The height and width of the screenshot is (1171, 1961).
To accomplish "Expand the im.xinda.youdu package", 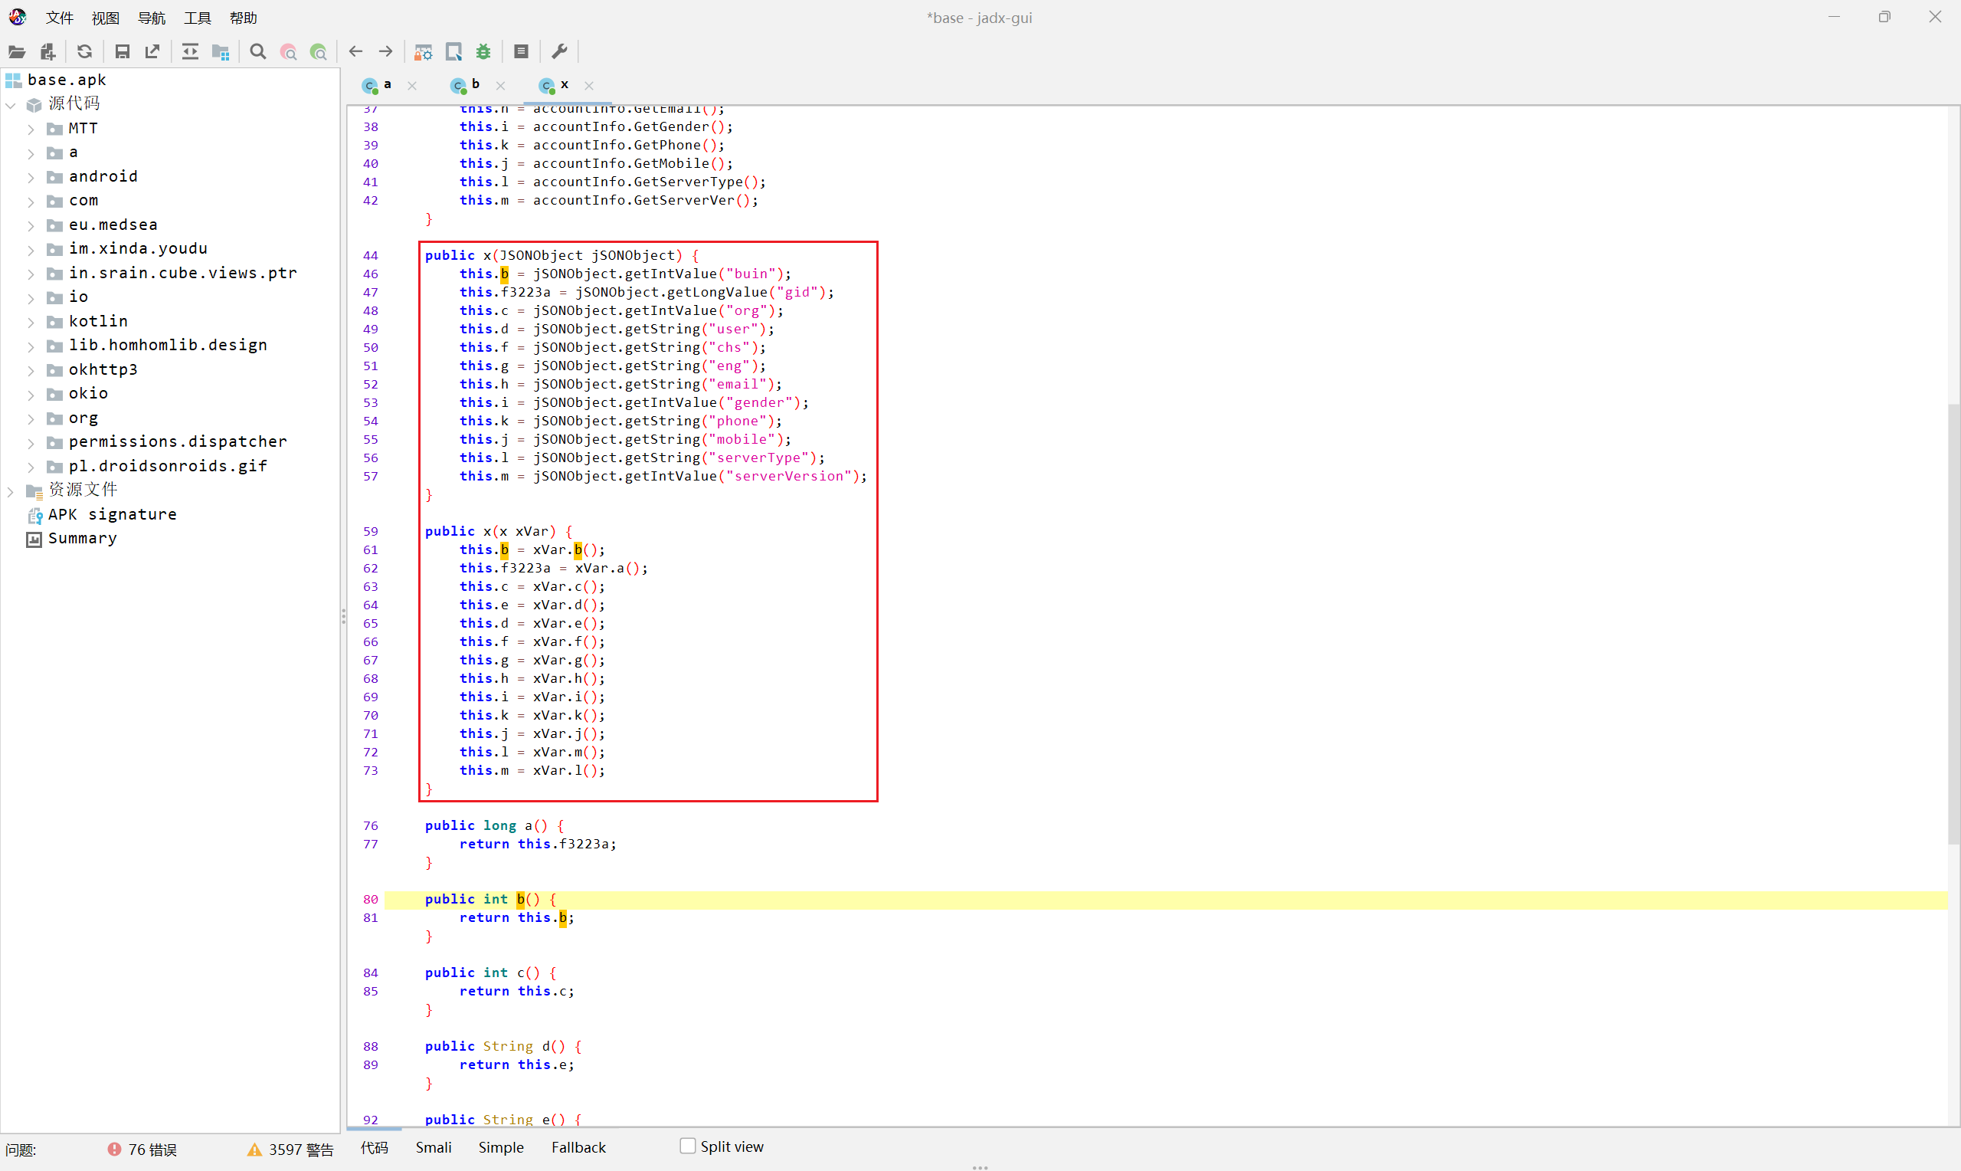I will [31, 249].
